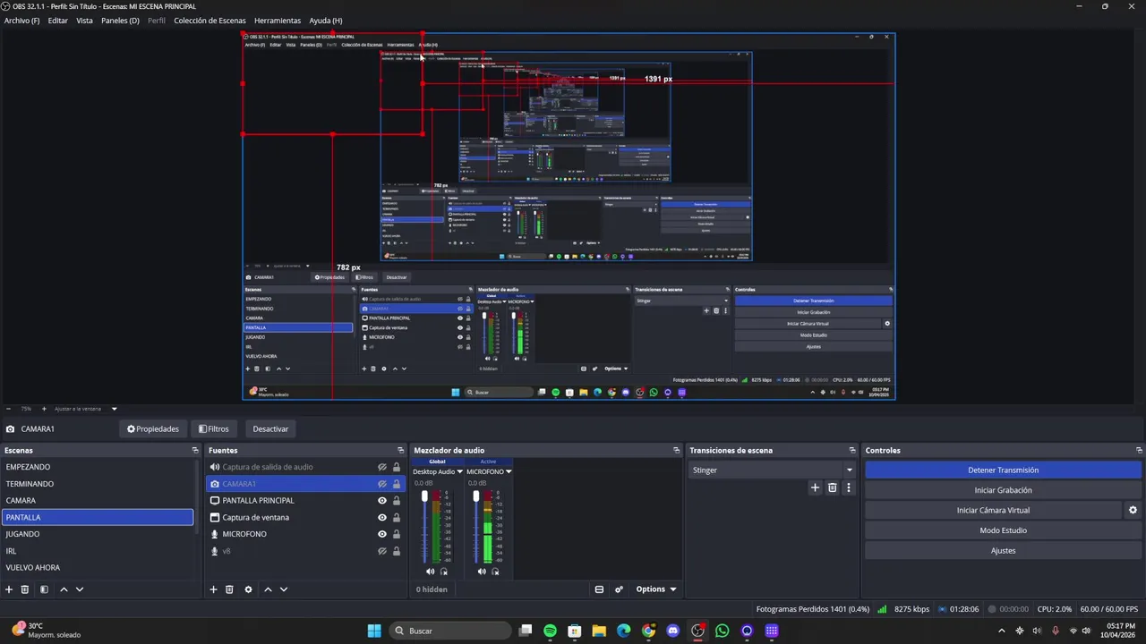Add a new source in Fuentes
The image size is (1146, 644).
pos(213,589)
